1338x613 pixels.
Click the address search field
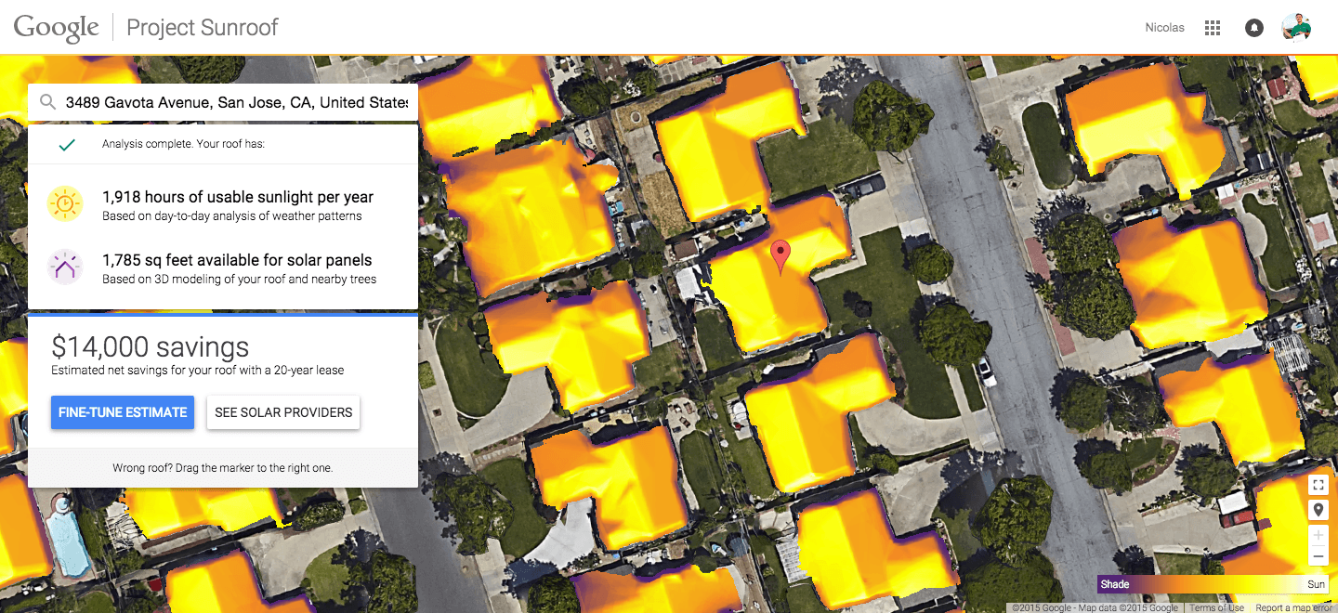coord(236,103)
